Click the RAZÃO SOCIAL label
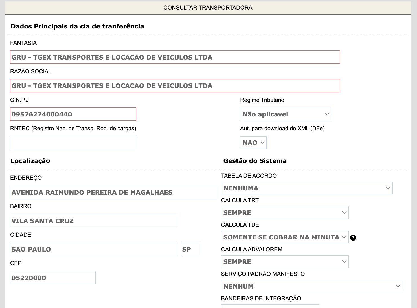 pyautogui.click(x=31, y=71)
